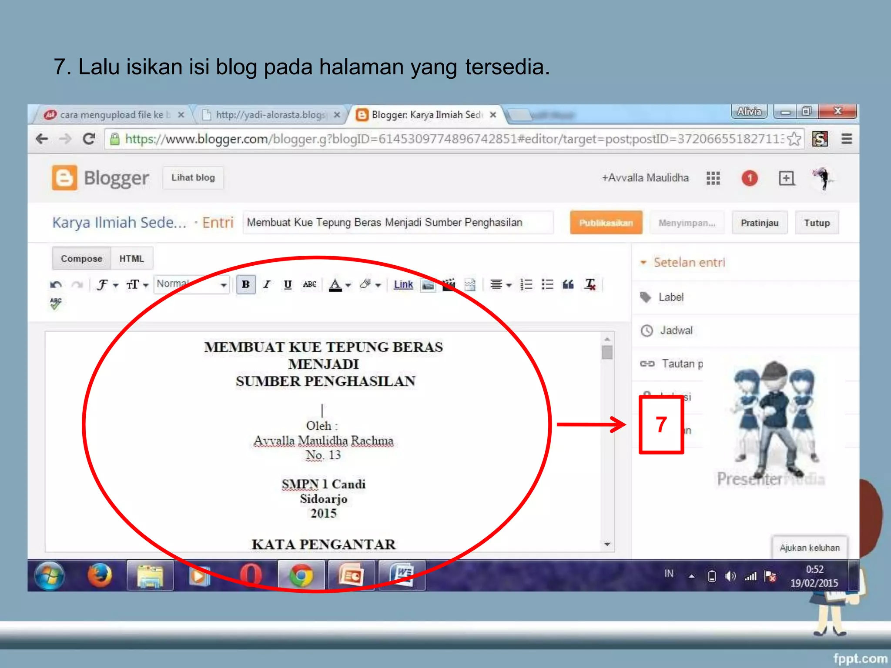891x668 pixels.
Task: Click the Publikasikan button
Action: pyautogui.click(x=606, y=223)
